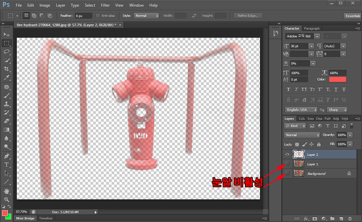Click Create new layer icon
This screenshot has height=222, width=362.
point(341,218)
